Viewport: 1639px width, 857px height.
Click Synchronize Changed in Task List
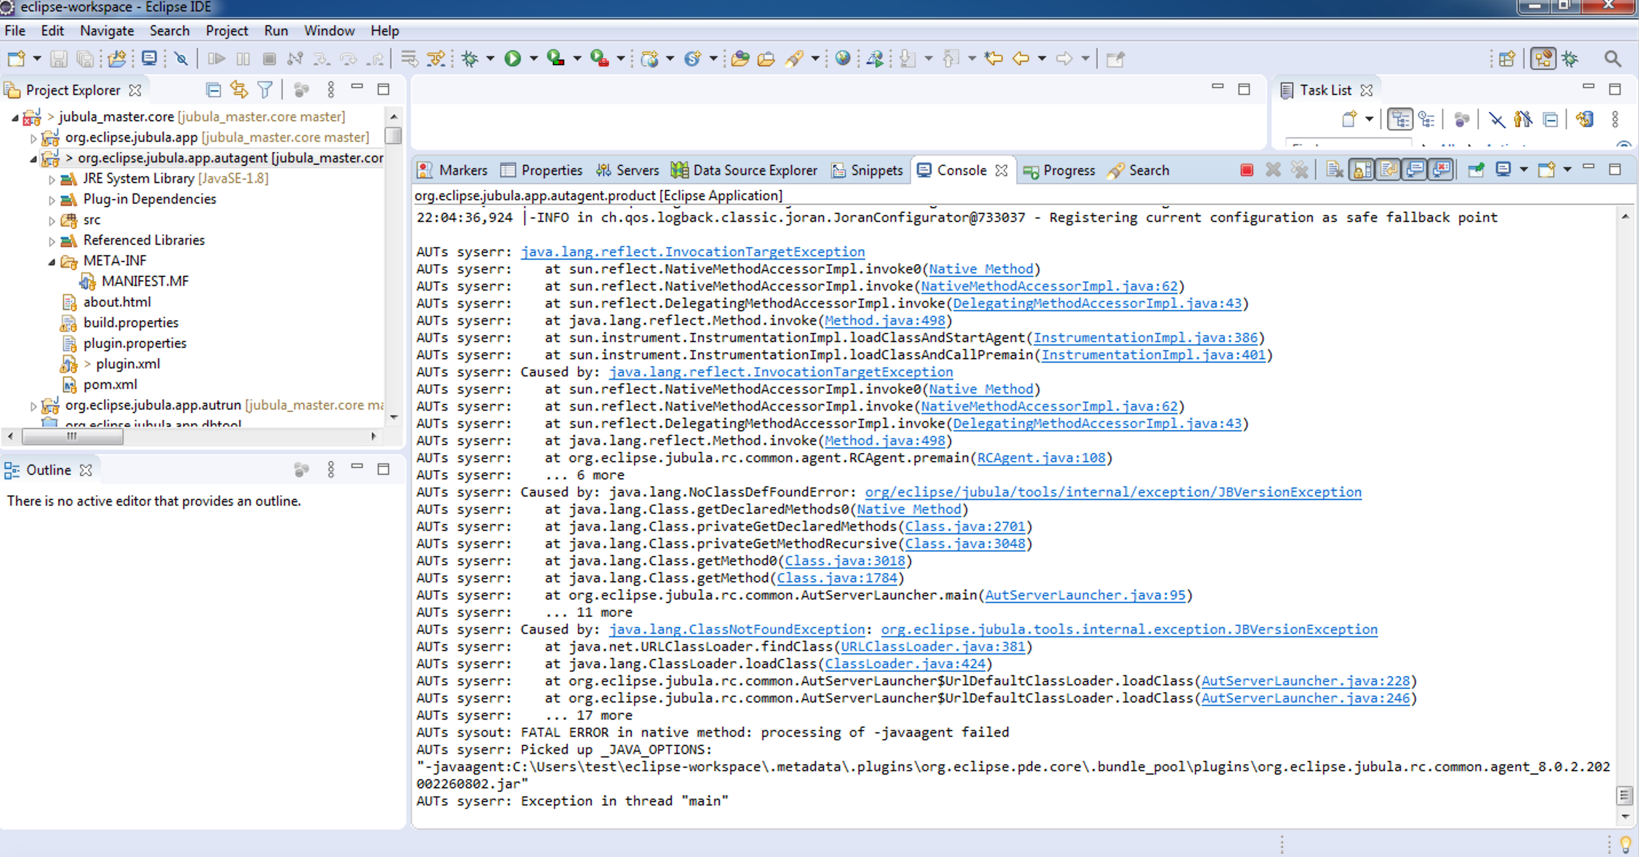click(1584, 120)
